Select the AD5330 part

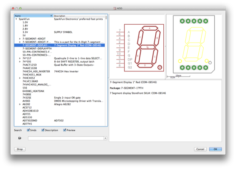click(x=27, y=117)
